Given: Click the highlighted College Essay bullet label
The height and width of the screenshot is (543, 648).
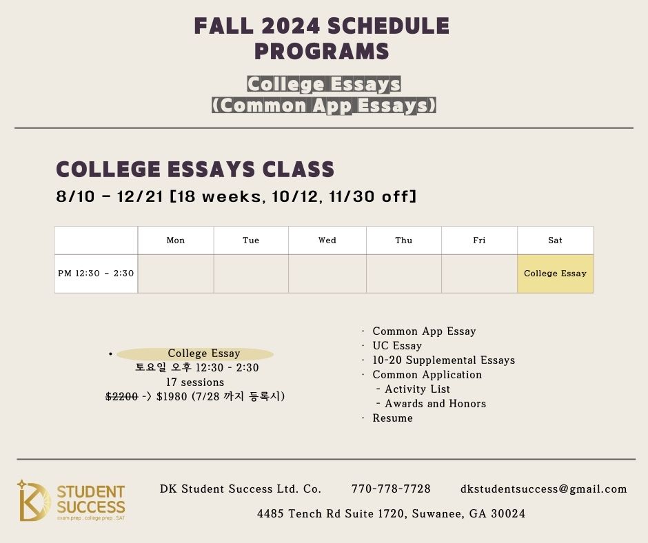Looking at the screenshot, I should coord(203,354).
